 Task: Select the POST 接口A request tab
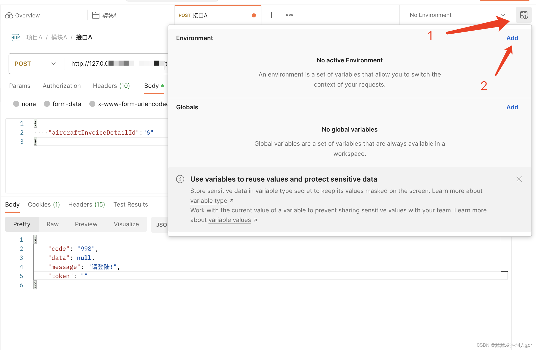point(218,15)
